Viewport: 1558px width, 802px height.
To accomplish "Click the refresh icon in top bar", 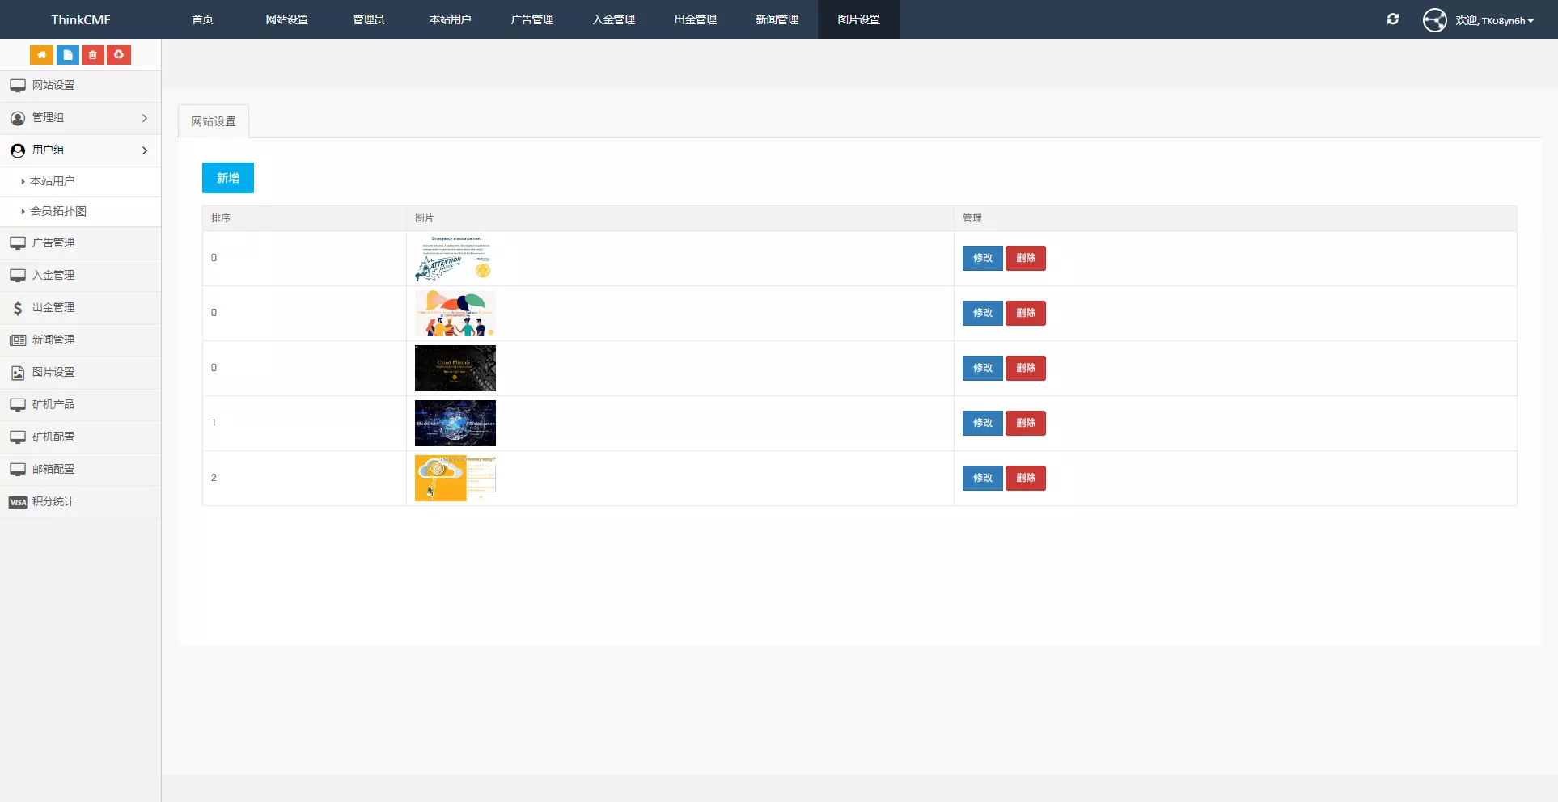I will [1392, 19].
